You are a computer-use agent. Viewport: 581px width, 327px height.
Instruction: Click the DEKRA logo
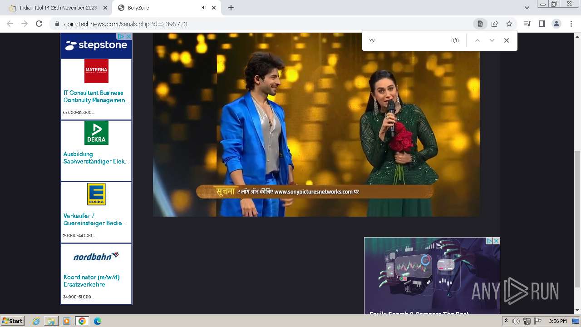pos(96,133)
